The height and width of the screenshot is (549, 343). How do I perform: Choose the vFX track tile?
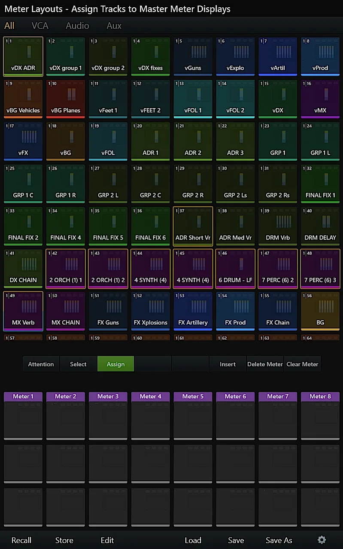pyautogui.click(x=23, y=142)
